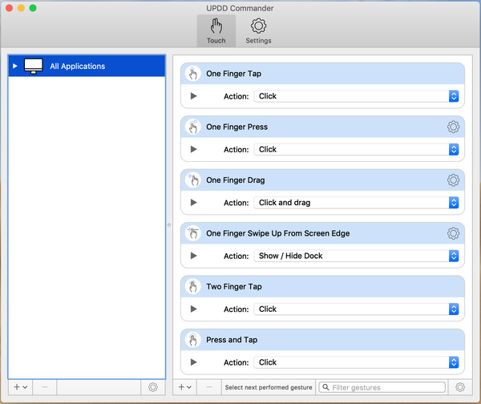The image size is (481, 404).
Task: Select All Applications in sidebar
Action: click(87, 66)
